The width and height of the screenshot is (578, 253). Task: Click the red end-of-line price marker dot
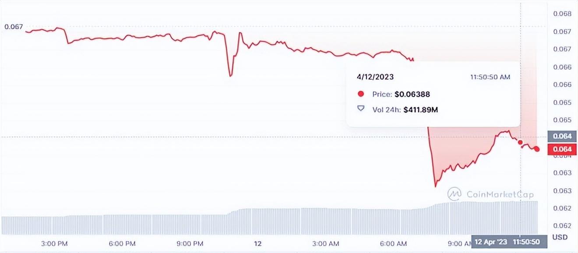click(537, 149)
